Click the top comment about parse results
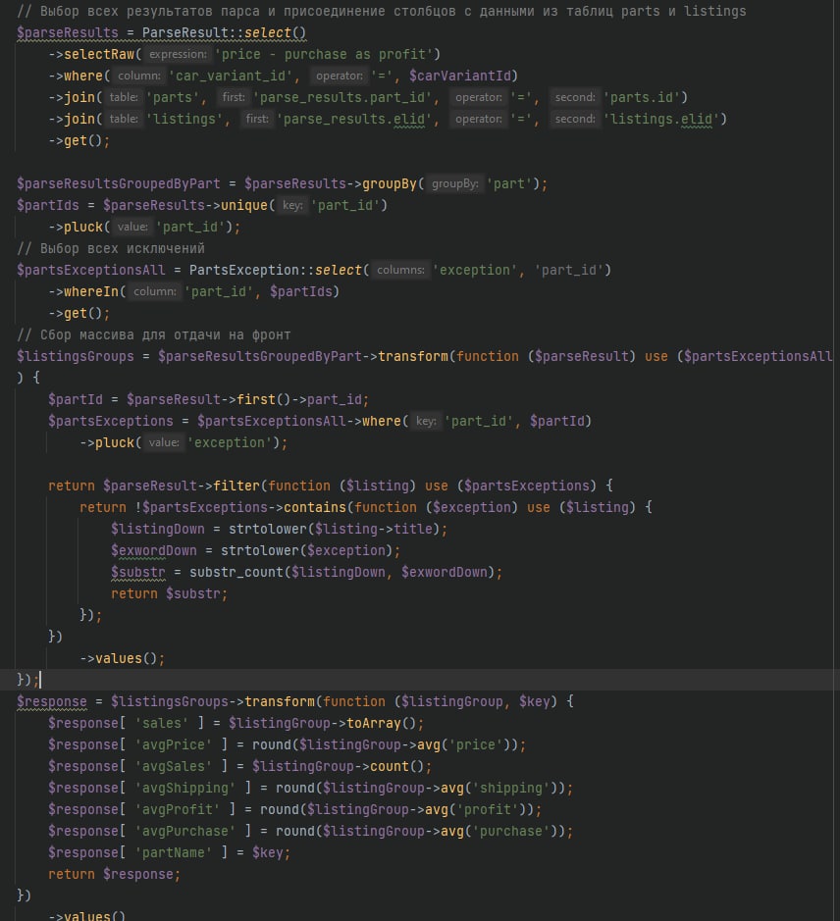 tap(381, 11)
